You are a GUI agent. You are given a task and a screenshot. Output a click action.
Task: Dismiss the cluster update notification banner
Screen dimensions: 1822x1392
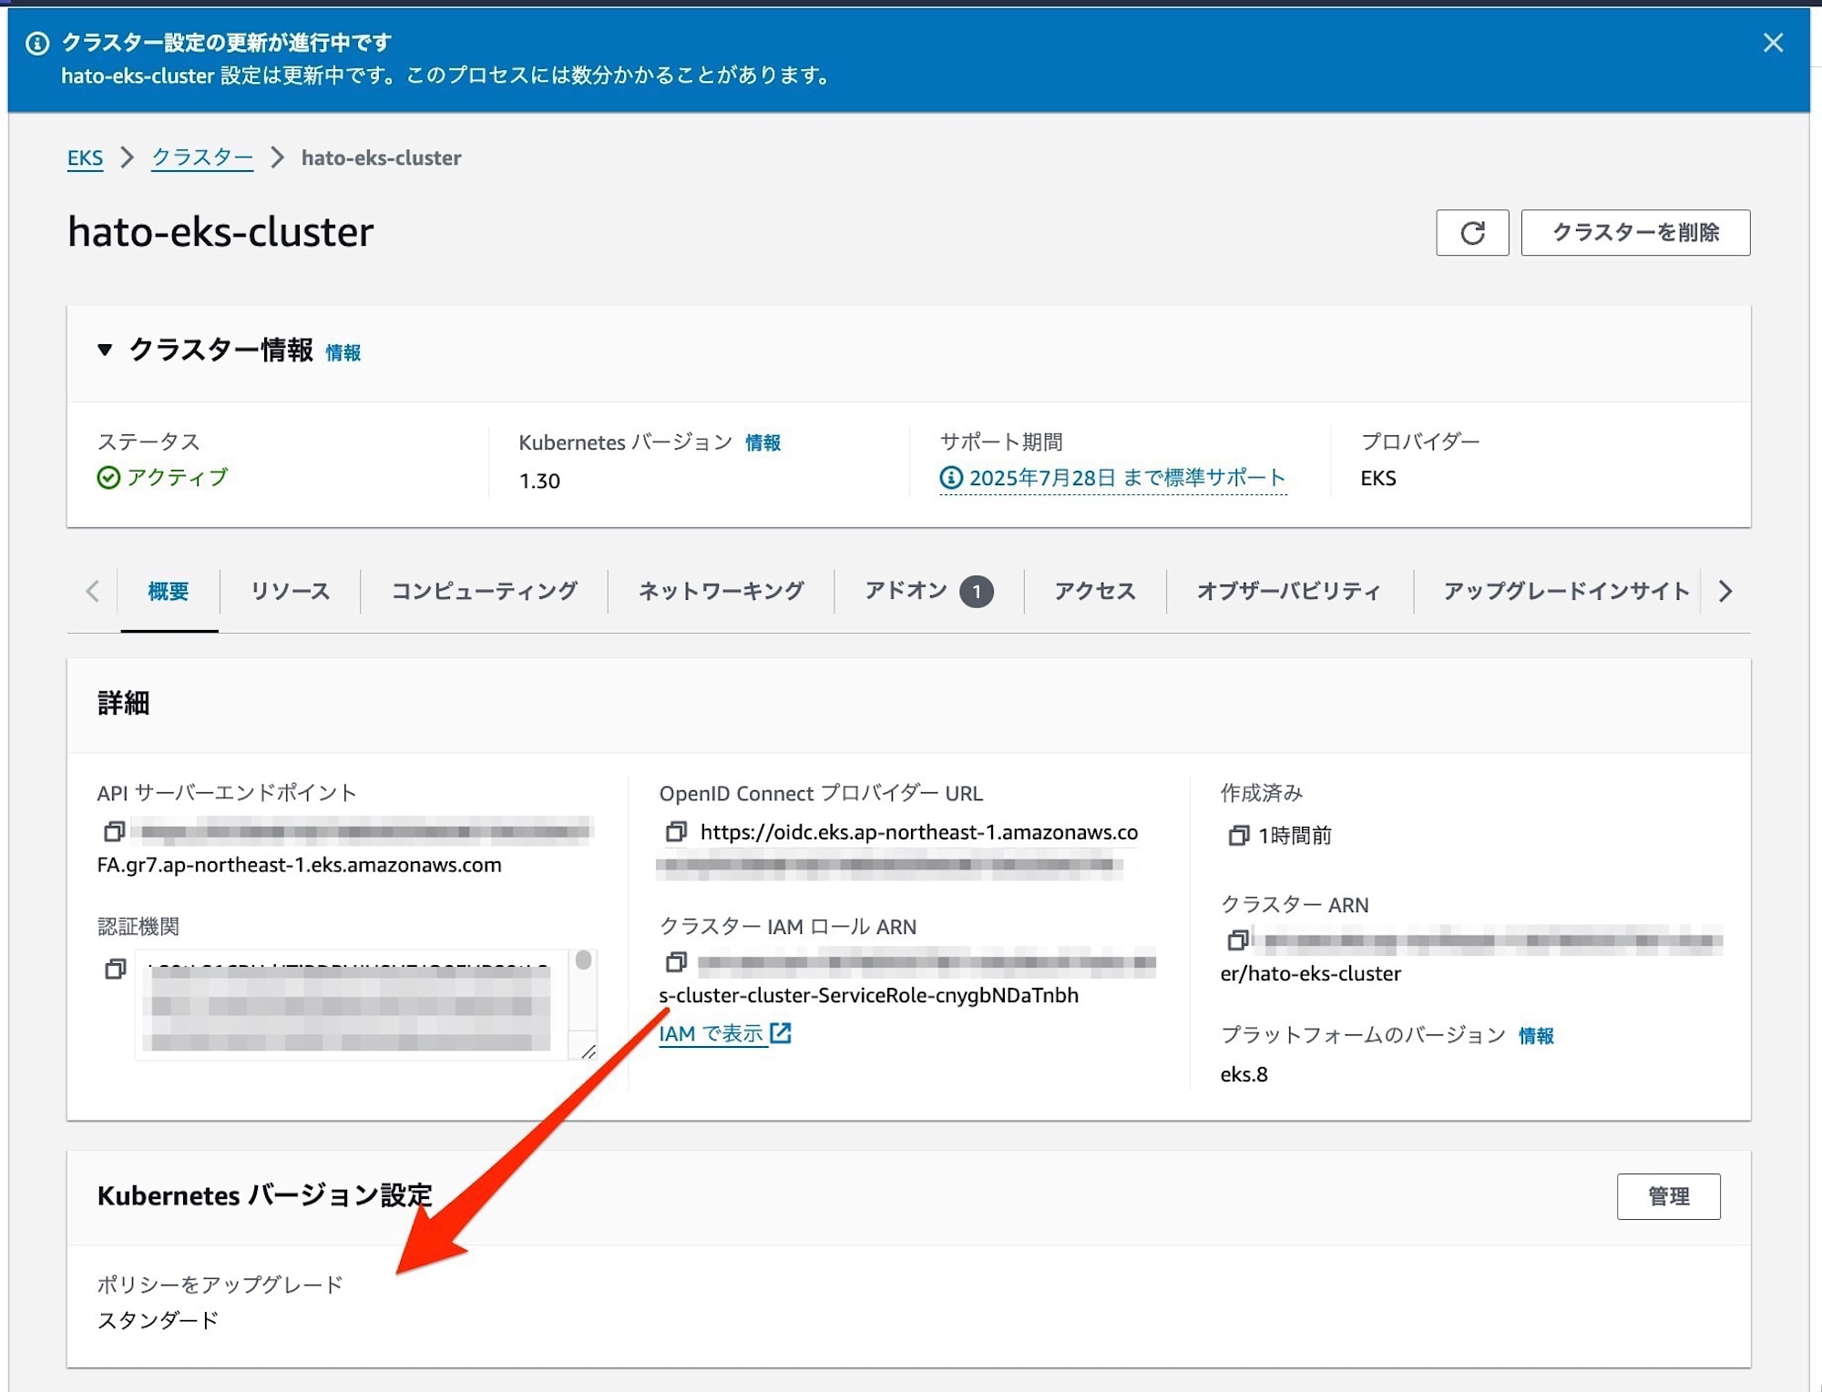coord(1773,43)
